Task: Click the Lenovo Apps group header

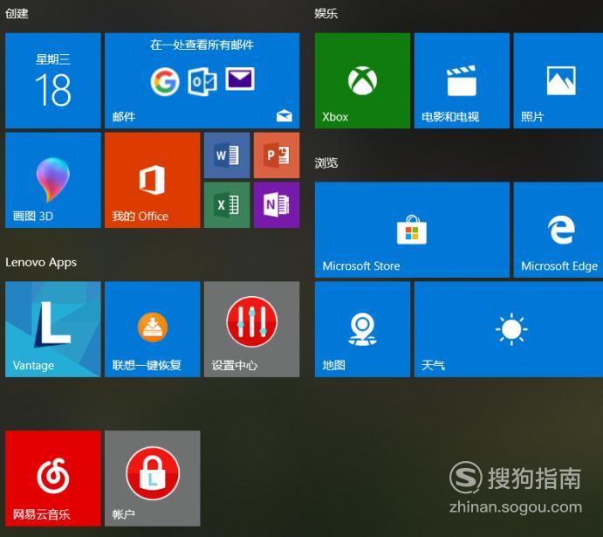Action: pyautogui.click(x=41, y=262)
